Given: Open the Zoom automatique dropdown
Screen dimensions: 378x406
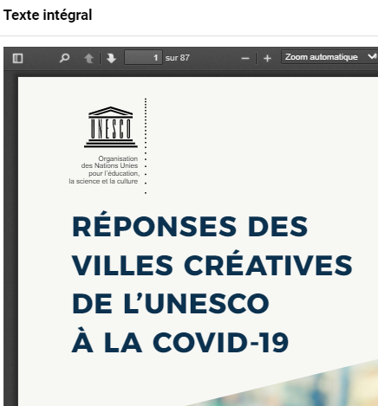Looking at the screenshot, I should [329, 57].
